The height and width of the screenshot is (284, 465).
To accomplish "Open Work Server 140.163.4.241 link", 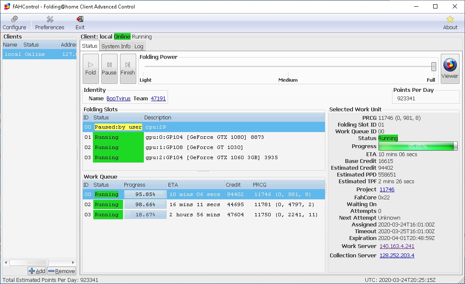I will coord(397,246).
